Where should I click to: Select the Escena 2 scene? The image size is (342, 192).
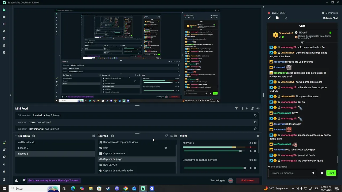[55, 148]
